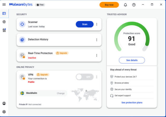The width and height of the screenshot is (166, 117).
Task: Click Protect your devices 24/7 text
Action: (x=126, y=77)
